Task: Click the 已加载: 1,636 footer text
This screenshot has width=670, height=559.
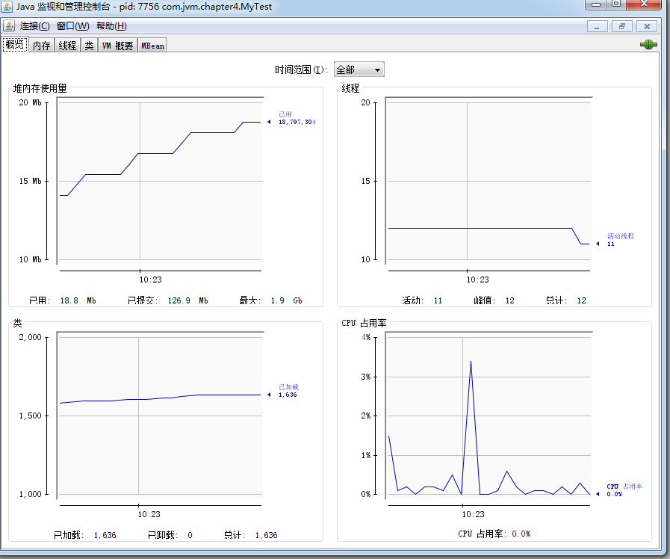Action: pos(84,535)
